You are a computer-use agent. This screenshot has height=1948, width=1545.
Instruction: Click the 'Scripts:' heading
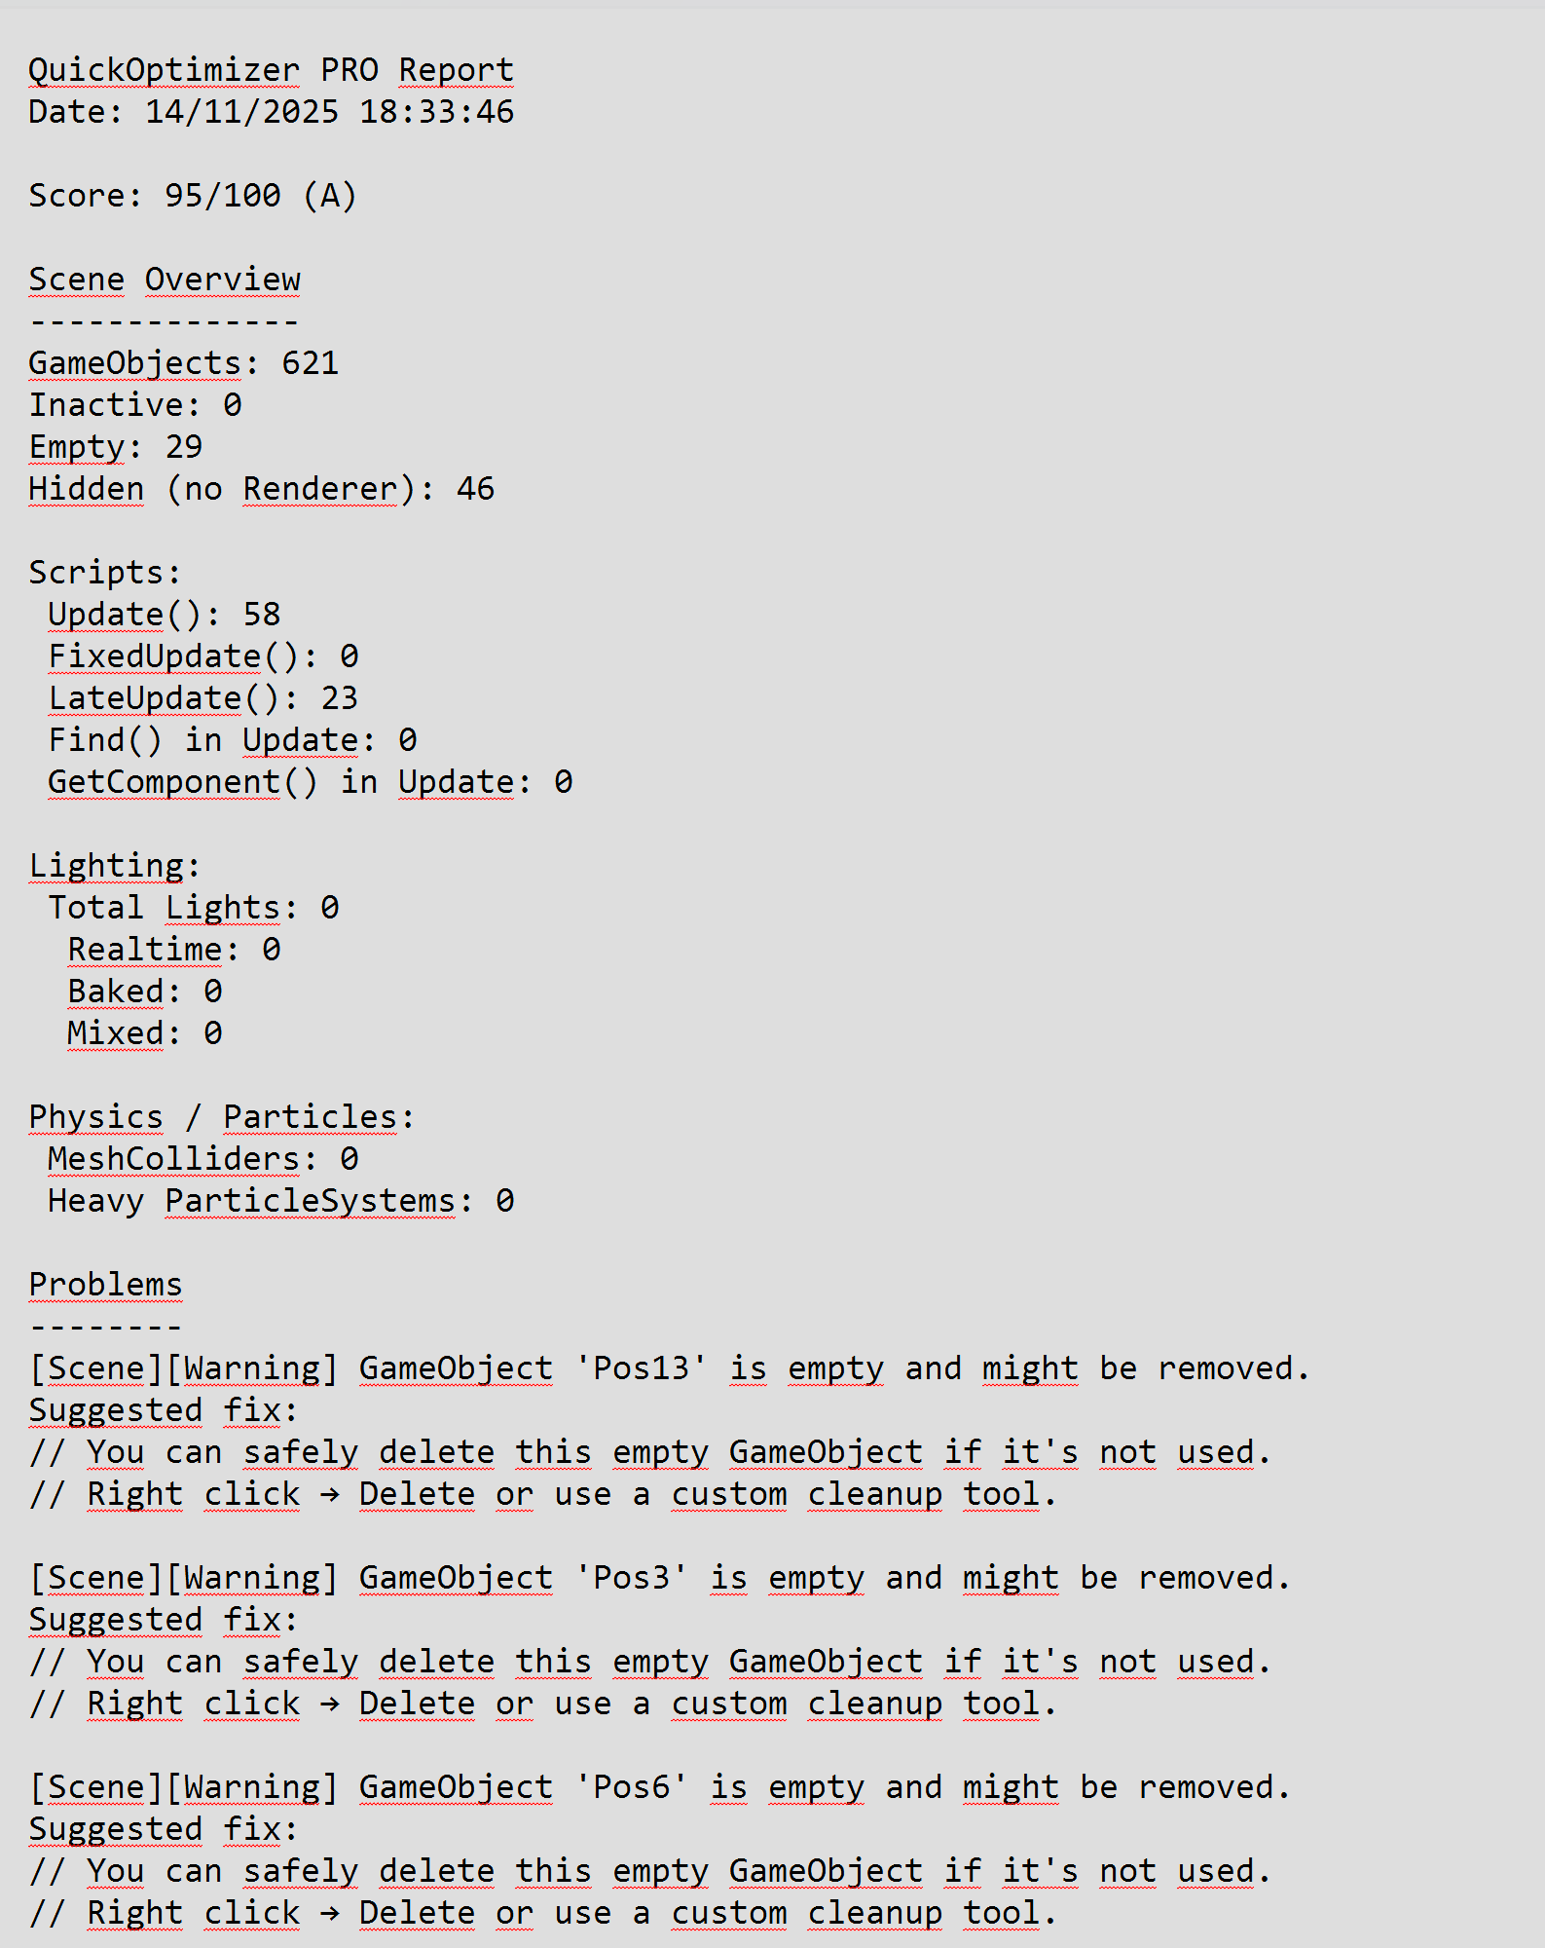[105, 573]
